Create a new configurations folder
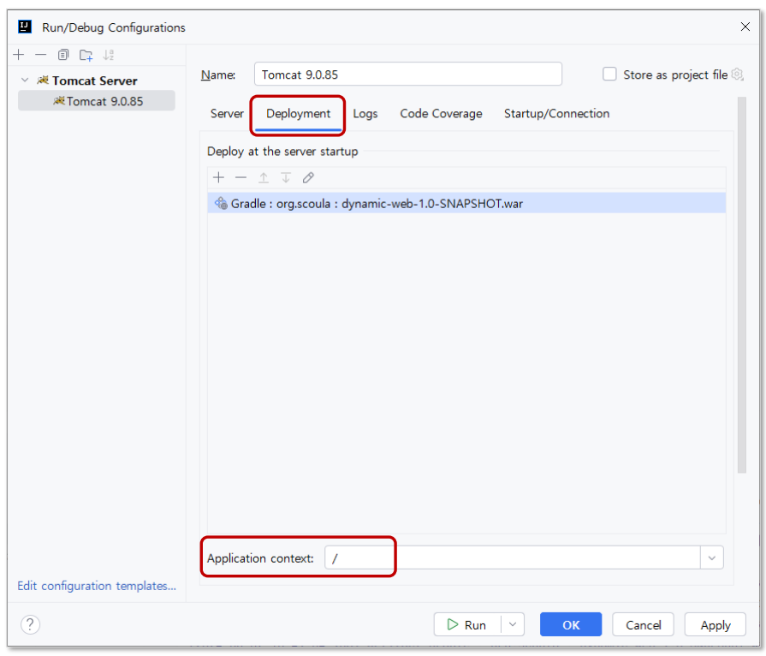766x656 pixels. click(86, 55)
